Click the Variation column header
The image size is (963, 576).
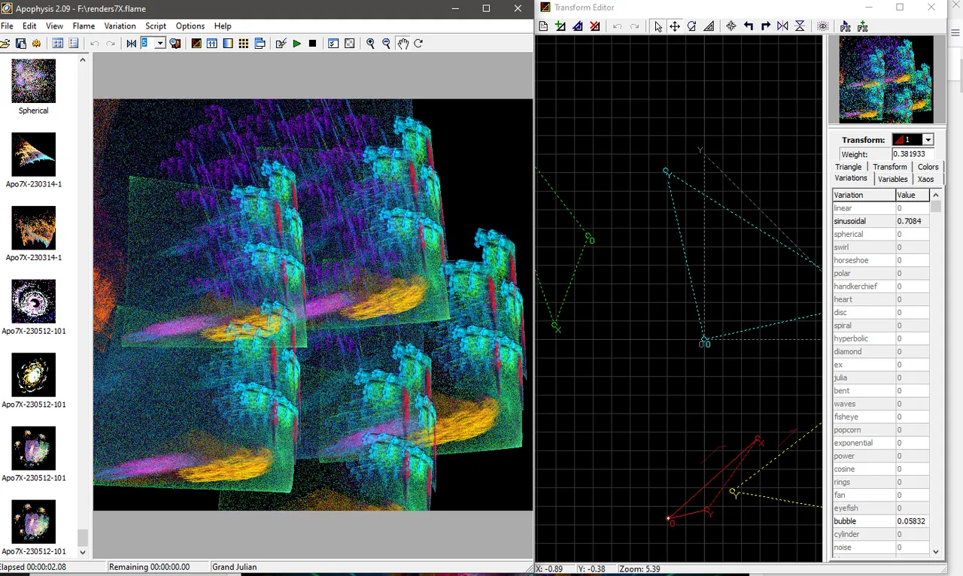point(864,195)
